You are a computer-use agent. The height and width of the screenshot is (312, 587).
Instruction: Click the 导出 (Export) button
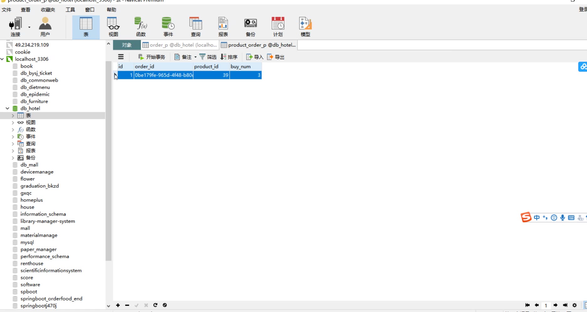(x=276, y=57)
